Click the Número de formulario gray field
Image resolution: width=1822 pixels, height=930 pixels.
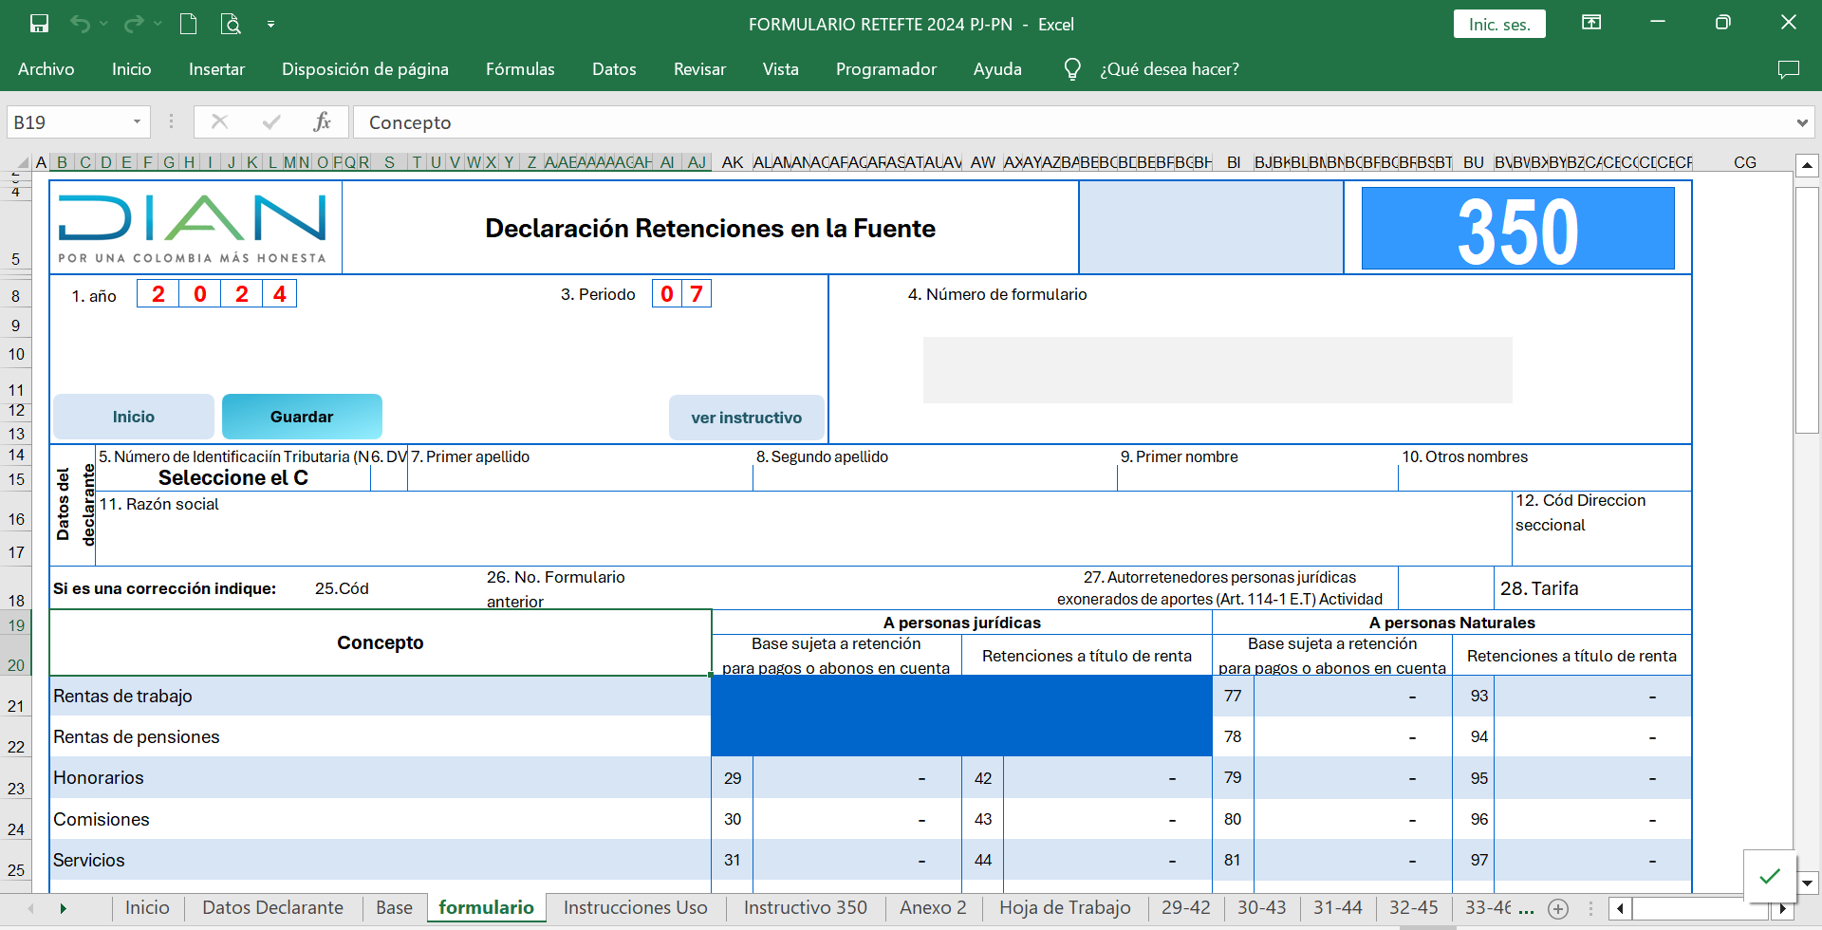click(x=1217, y=370)
